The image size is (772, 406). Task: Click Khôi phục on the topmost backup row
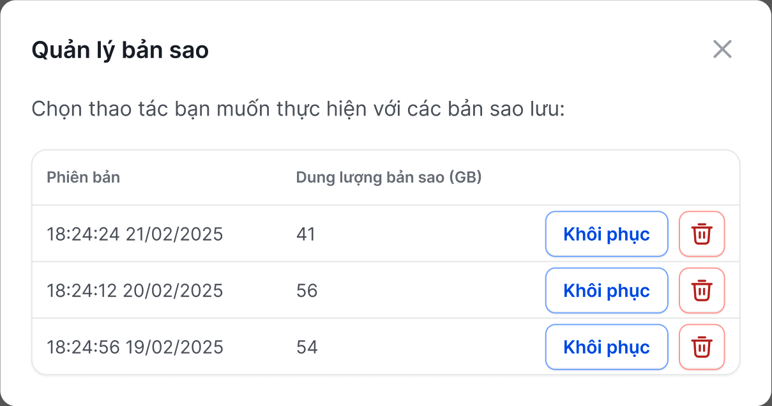[606, 234]
